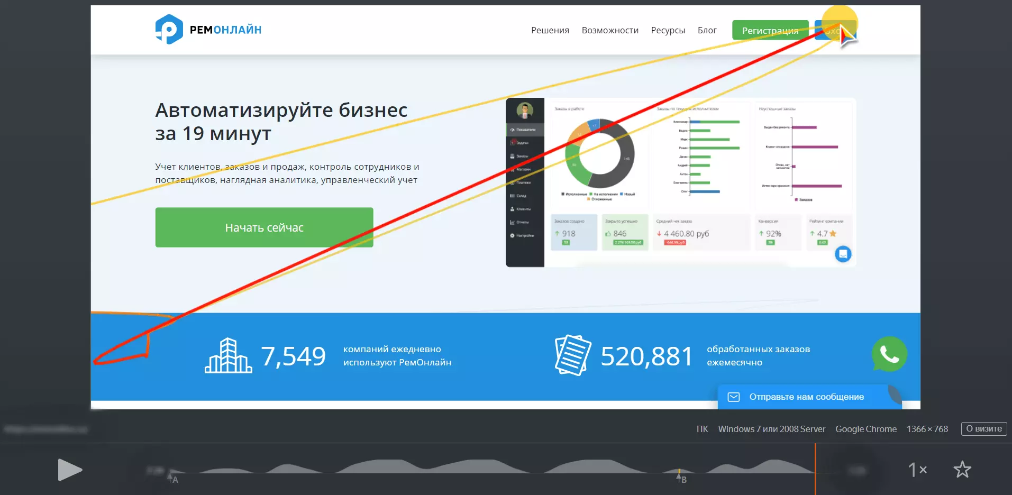Click the donut chart in dashboard preview

point(600,154)
